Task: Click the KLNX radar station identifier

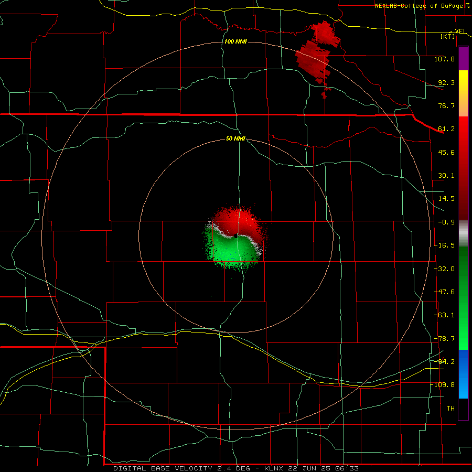Action: click(x=273, y=468)
